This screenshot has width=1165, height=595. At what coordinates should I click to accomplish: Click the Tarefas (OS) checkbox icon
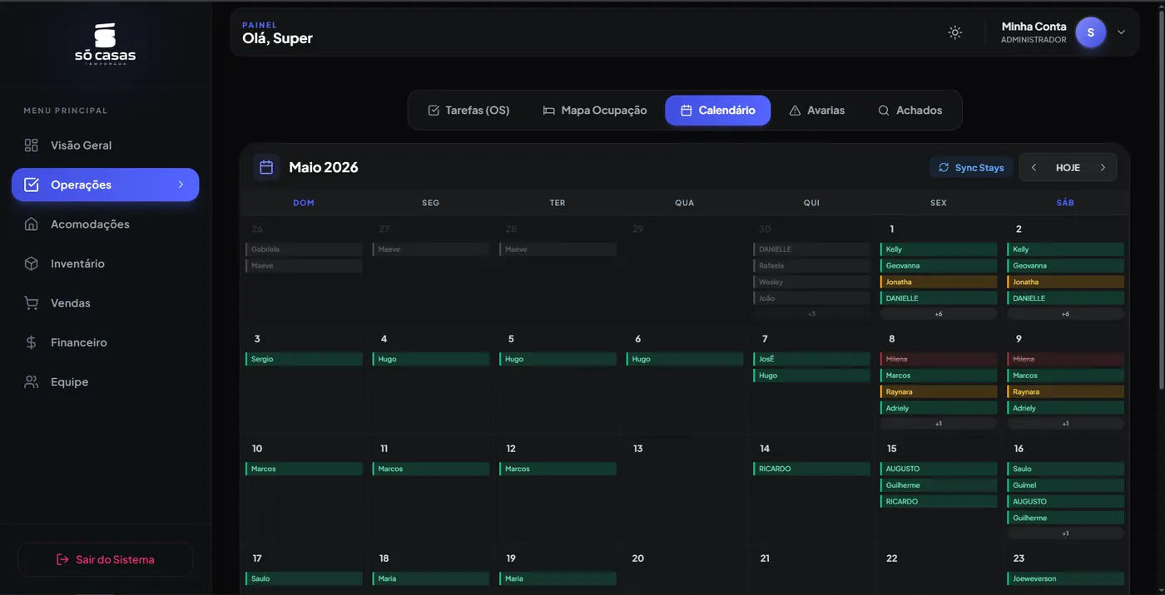click(x=434, y=111)
